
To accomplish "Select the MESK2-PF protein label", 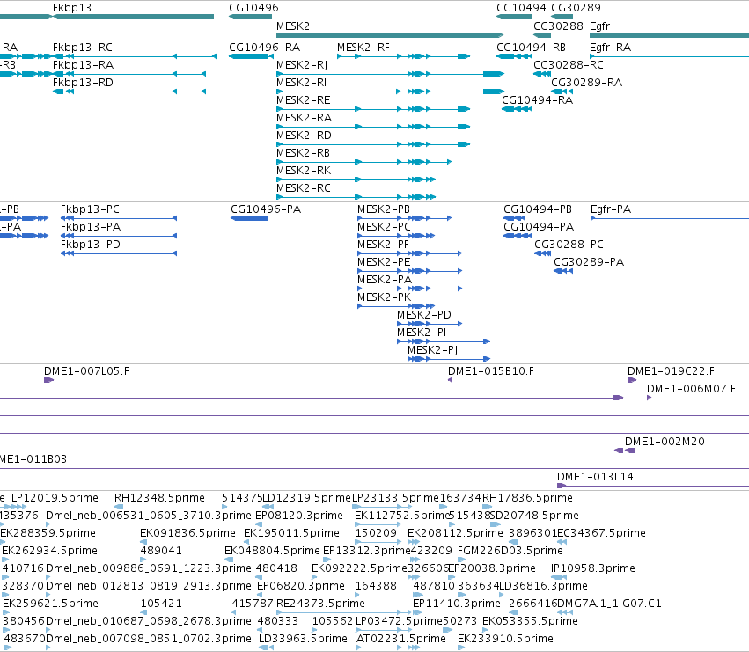I will (x=383, y=245).
